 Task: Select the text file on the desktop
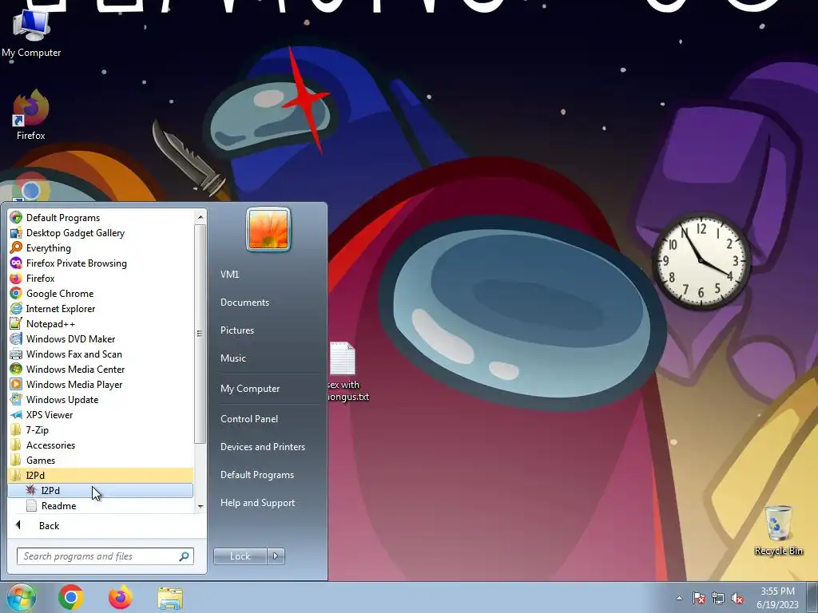click(x=345, y=372)
